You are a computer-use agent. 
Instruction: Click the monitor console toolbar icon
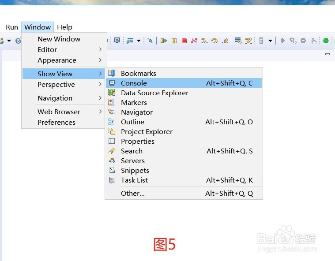(x=117, y=40)
